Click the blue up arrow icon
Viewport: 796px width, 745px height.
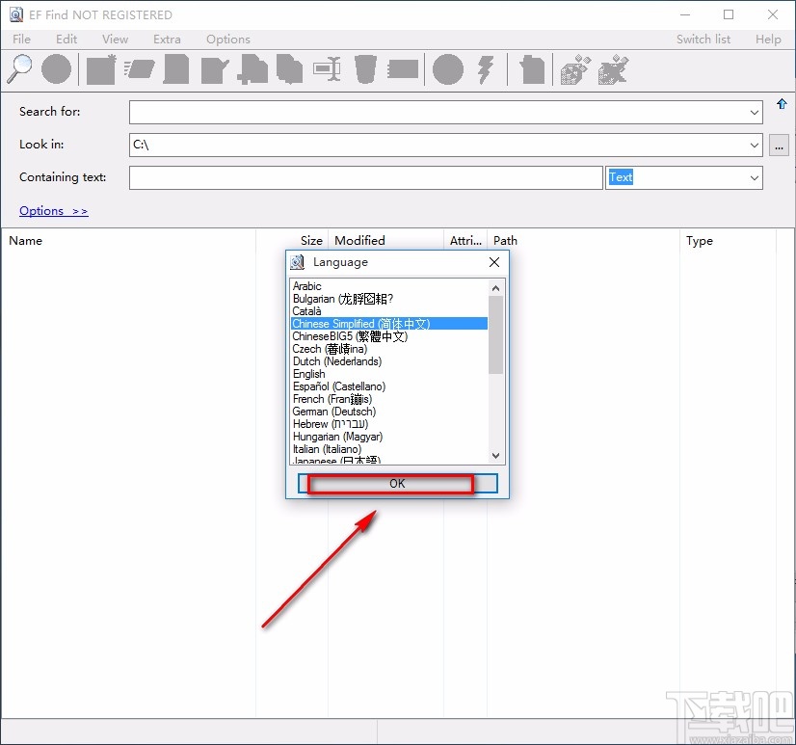(782, 104)
